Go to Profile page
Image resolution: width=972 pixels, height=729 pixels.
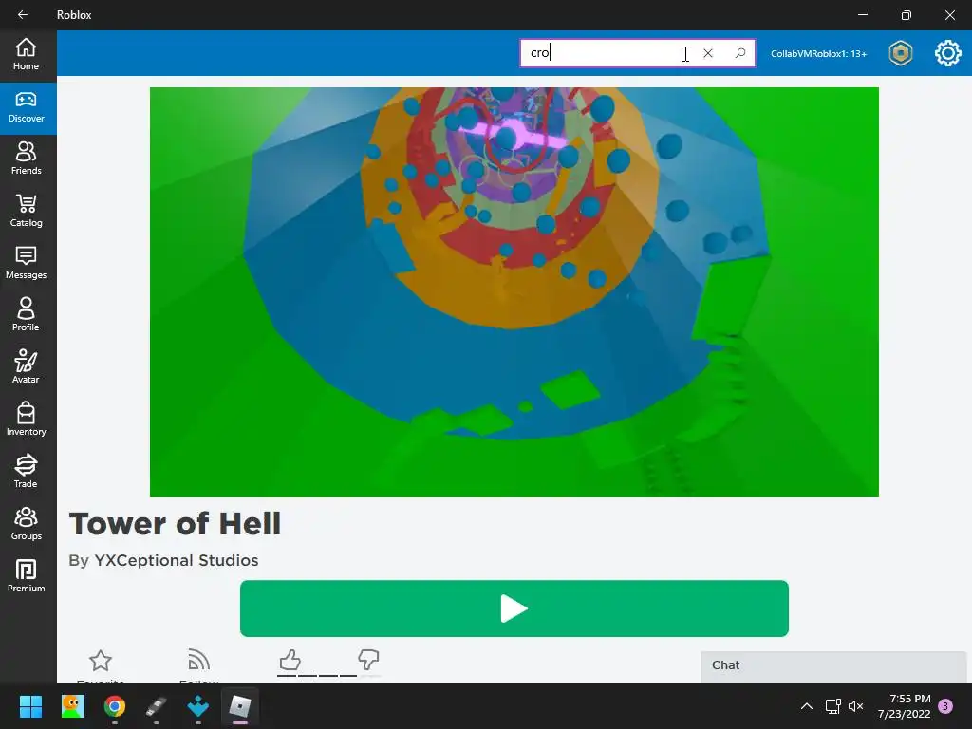[x=26, y=315]
